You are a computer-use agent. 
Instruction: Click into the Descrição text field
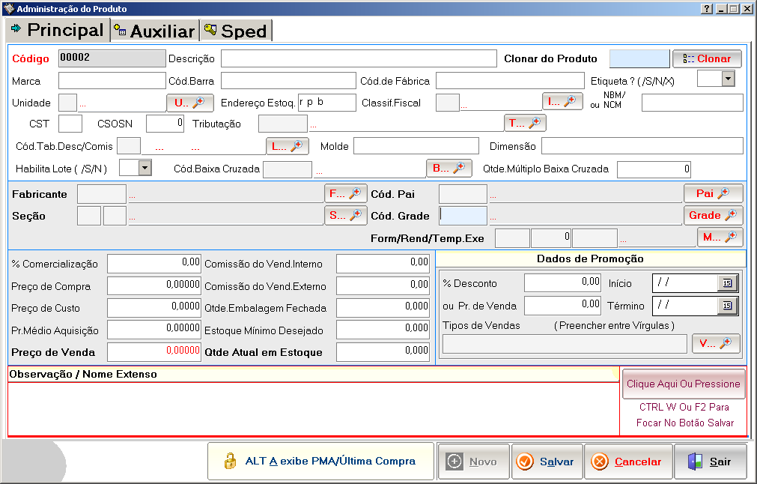coord(359,59)
